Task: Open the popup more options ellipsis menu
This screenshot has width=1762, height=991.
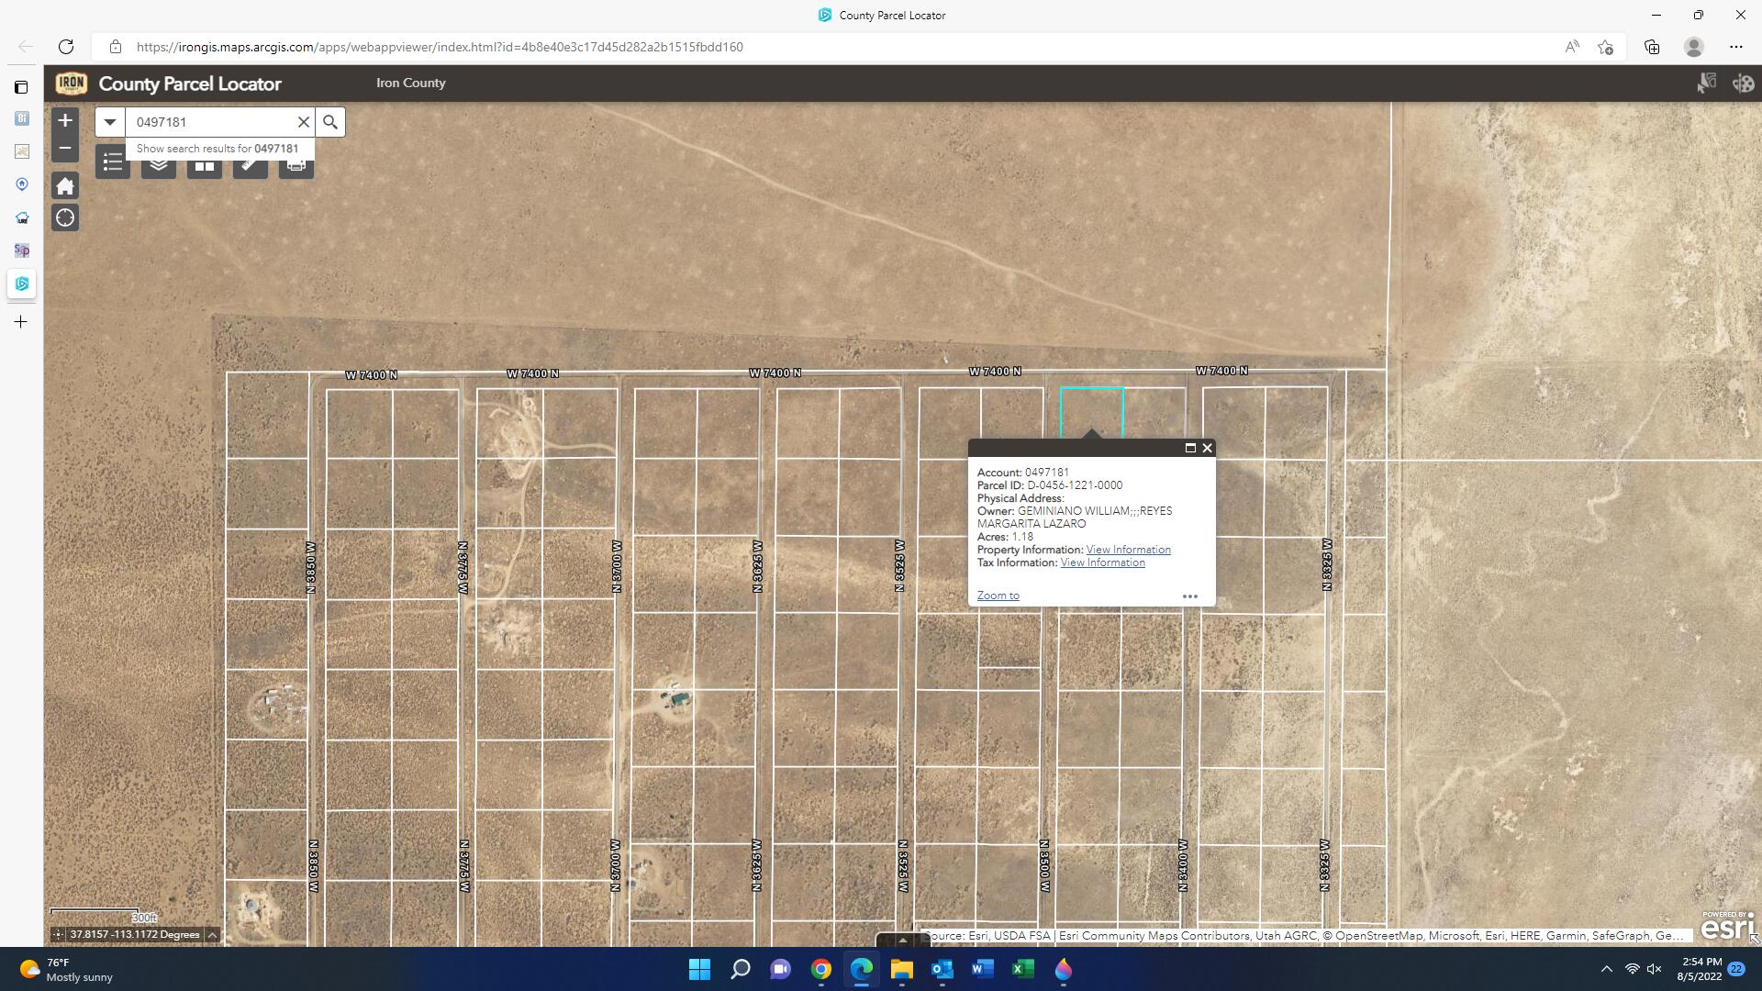Action: [x=1190, y=596]
